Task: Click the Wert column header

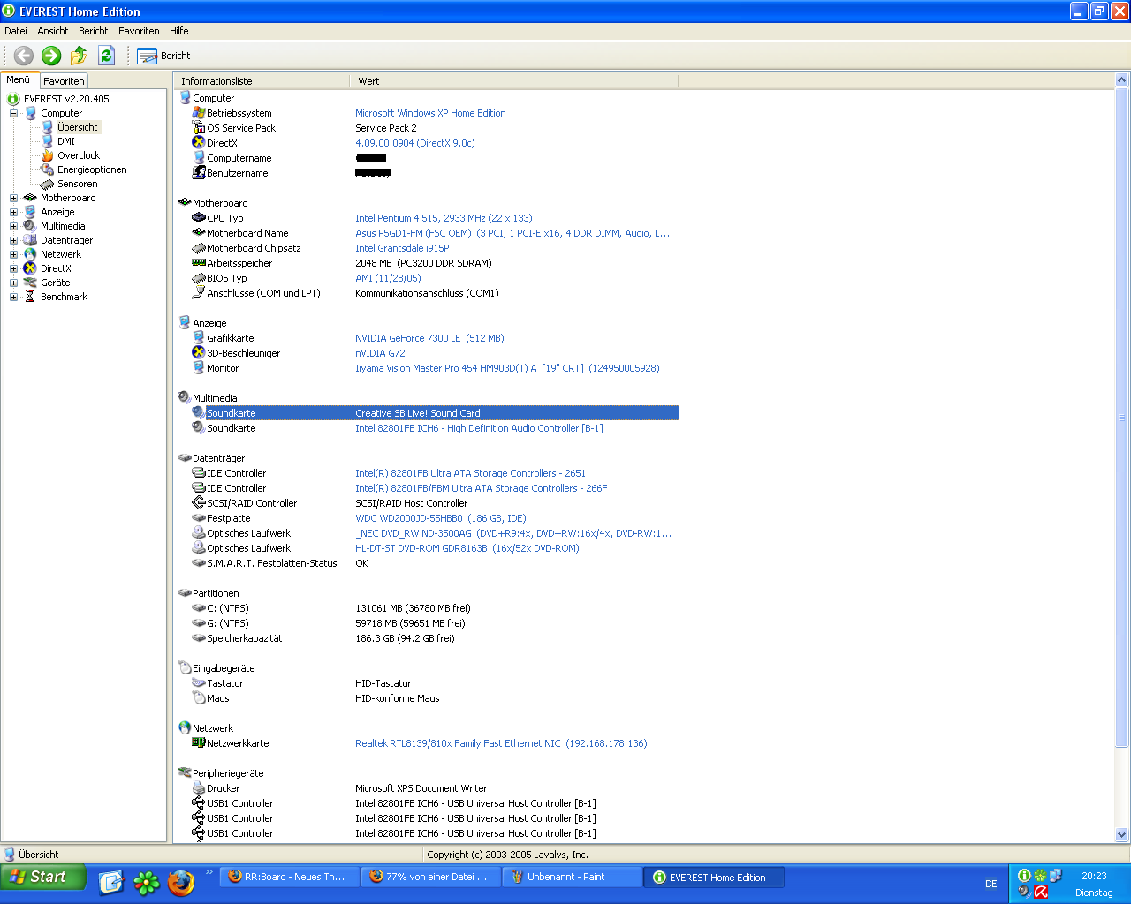Action: coord(514,81)
